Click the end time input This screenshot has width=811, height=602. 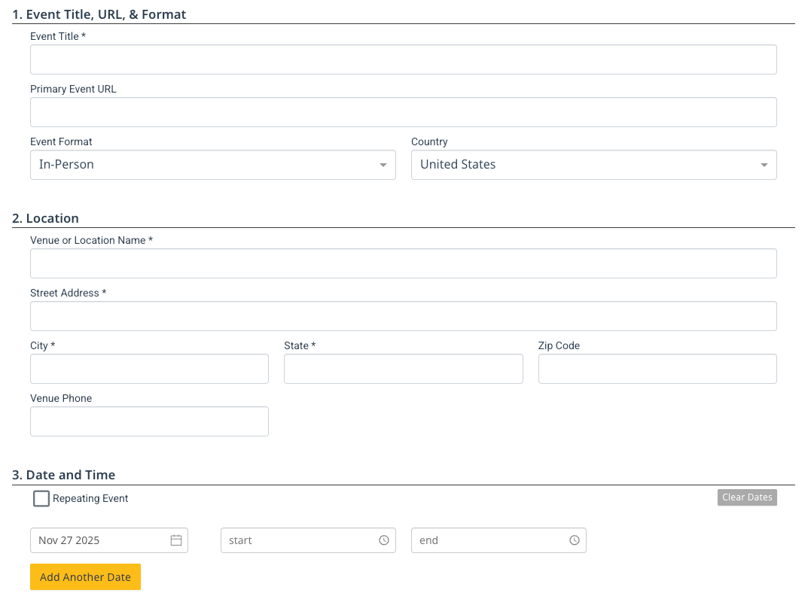pyautogui.click(x=488, y=540)
